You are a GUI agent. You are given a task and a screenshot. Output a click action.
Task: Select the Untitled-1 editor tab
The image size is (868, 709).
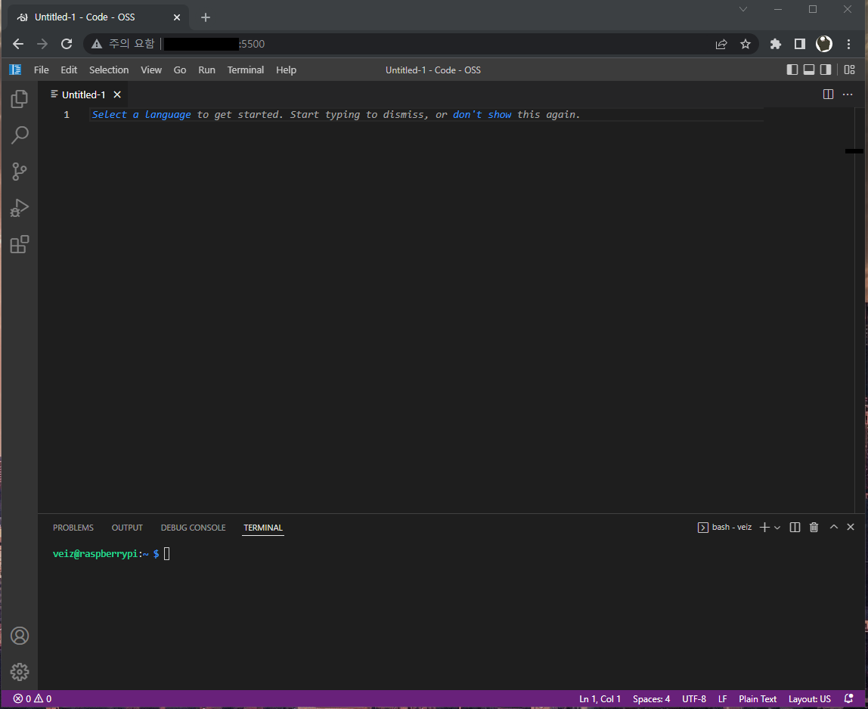click(83, 94)
